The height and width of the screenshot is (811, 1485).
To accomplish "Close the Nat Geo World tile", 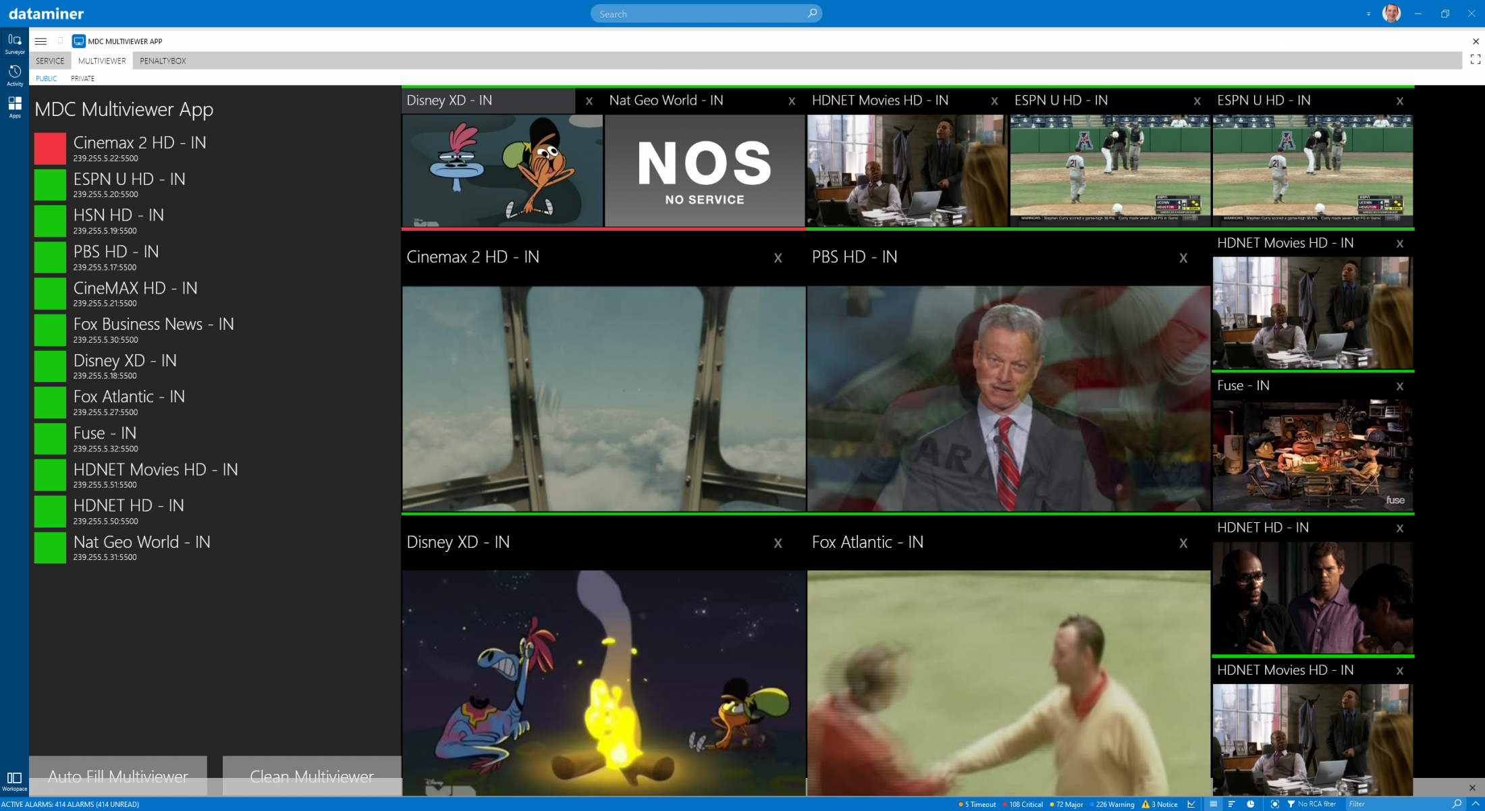I will (792, 101).
